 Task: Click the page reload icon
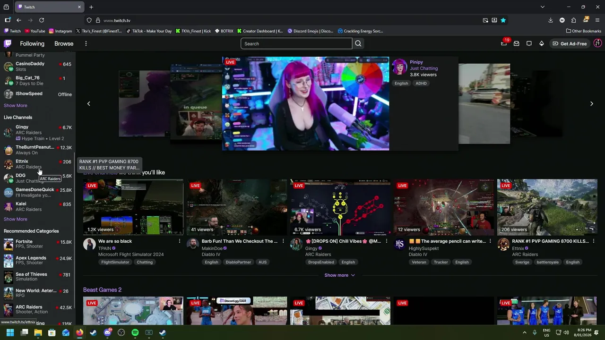(42, 20)
